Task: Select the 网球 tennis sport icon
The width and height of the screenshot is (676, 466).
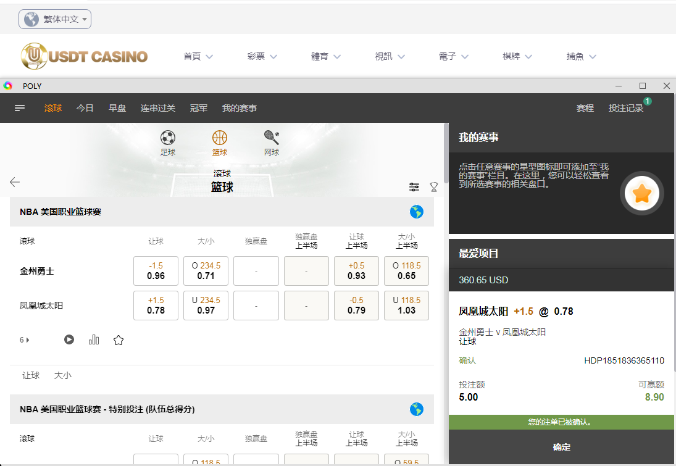Action: pyautogui.click(x=272, y=143)
